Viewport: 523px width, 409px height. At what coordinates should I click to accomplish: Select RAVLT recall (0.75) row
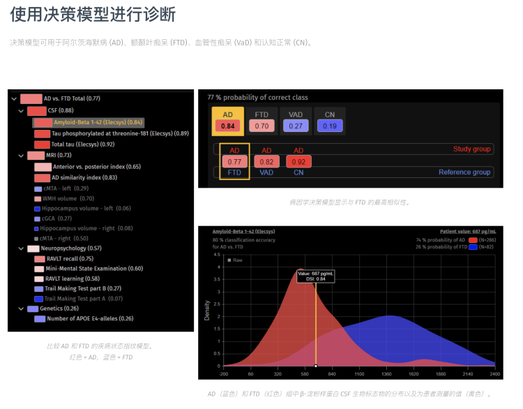(x=64, y=259)
